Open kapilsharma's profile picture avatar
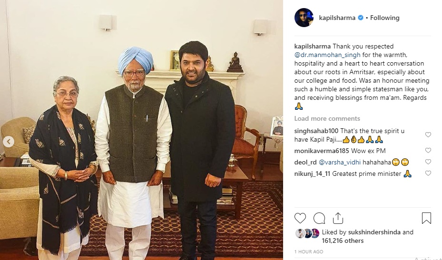 point(304,18)
